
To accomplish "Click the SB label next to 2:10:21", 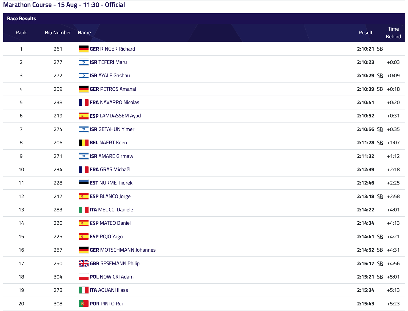I will (380, 49).
